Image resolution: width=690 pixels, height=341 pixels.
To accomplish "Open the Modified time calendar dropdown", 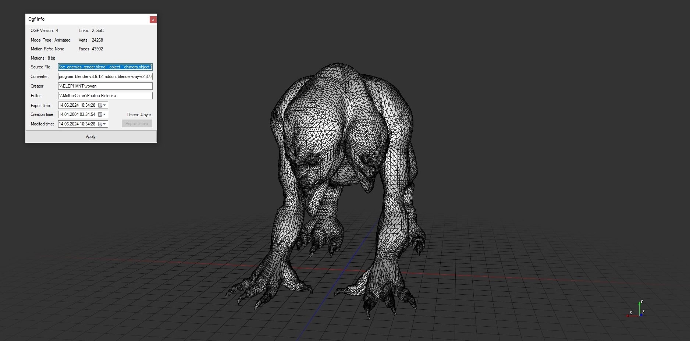I will click(x=102, y=124).
